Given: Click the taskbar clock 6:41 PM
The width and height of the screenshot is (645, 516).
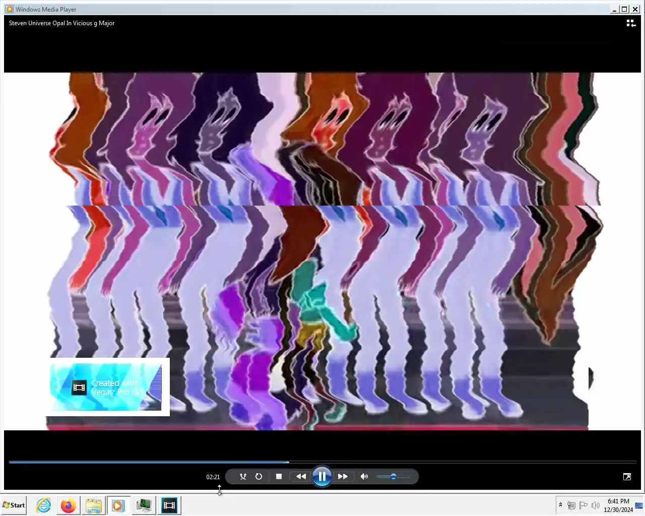Looking at the screenshot, I should click(x=618, y=505).
